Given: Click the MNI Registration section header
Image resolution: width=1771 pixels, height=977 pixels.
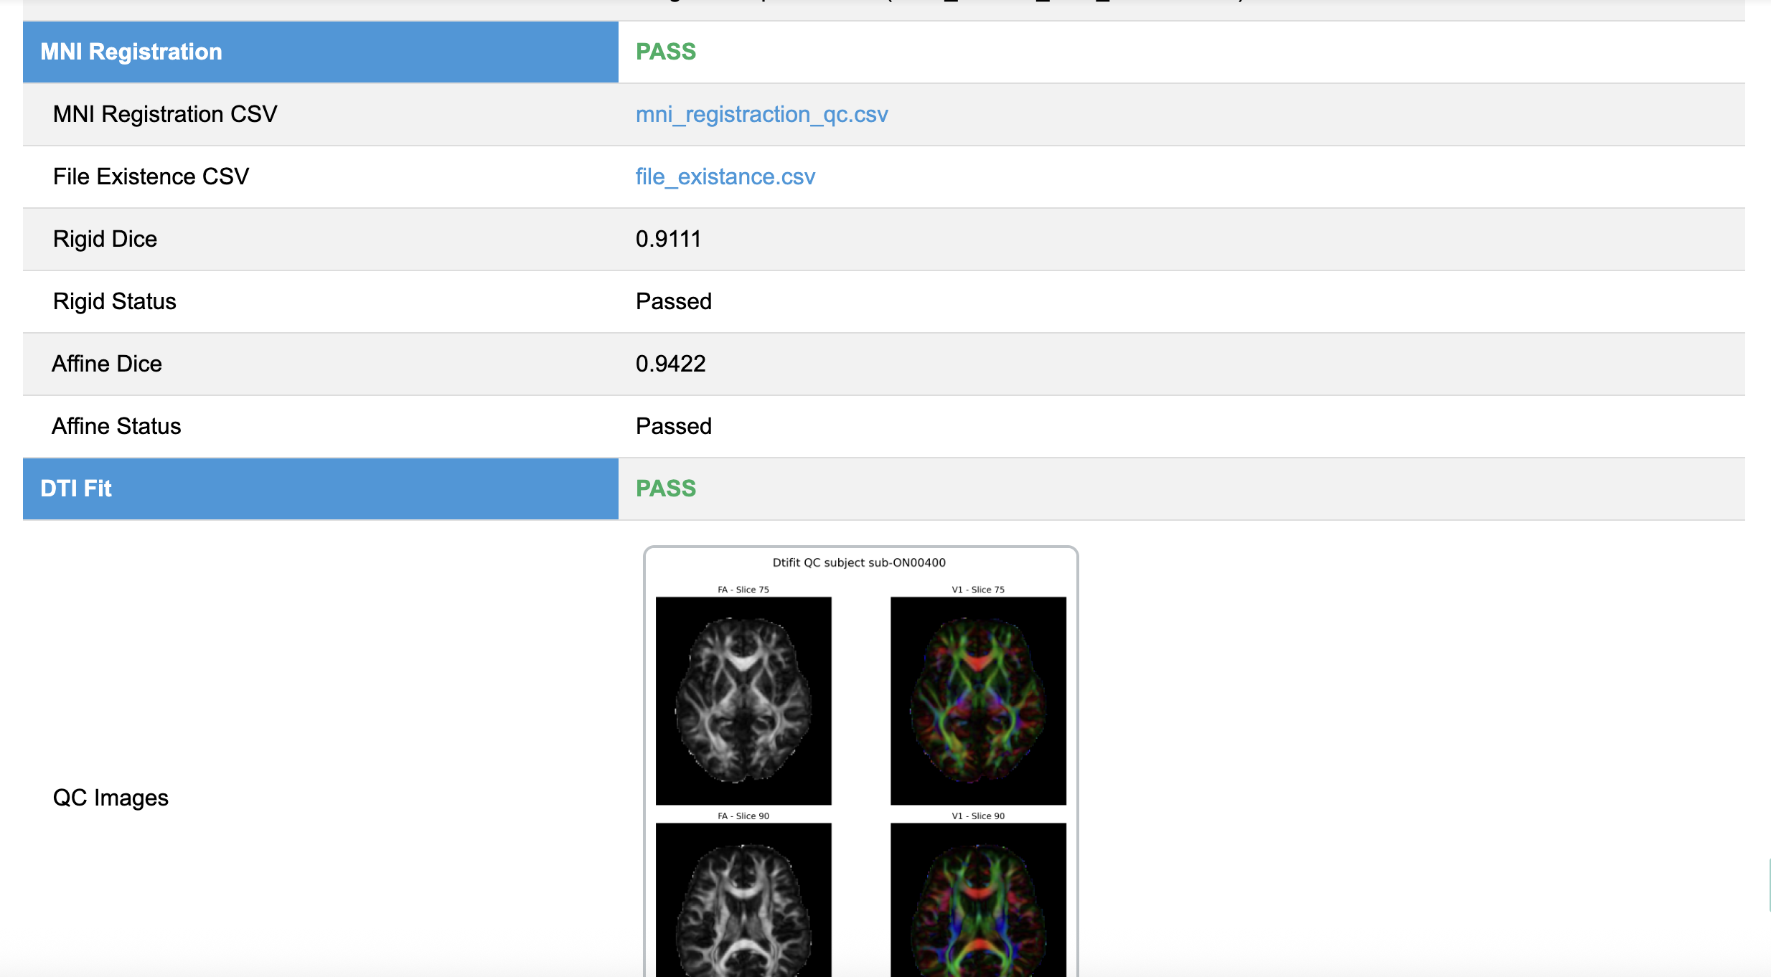Looking at the screenshot, I should [x=321, y=52].
